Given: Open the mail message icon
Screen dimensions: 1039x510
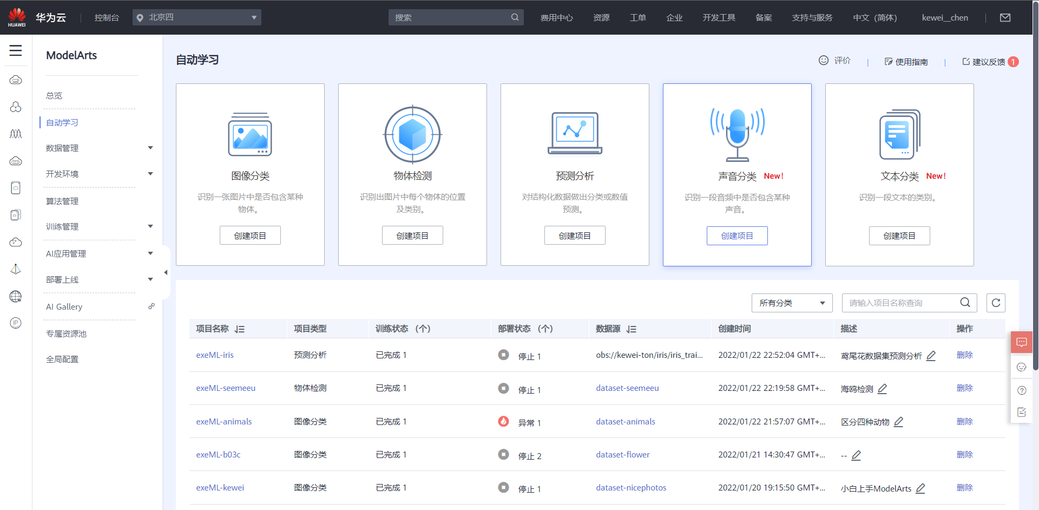Looking at the screenshot, I should [x=1005, y=17].
